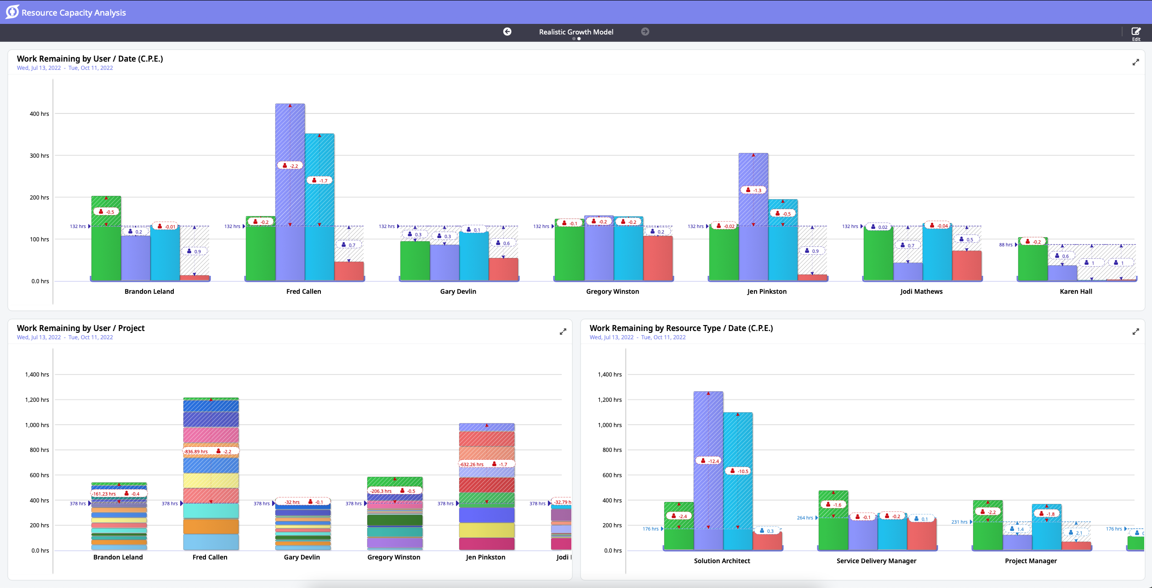
Task: Click the next page arrow beside Realistic Growth Model
Action: tap(645, 32)
